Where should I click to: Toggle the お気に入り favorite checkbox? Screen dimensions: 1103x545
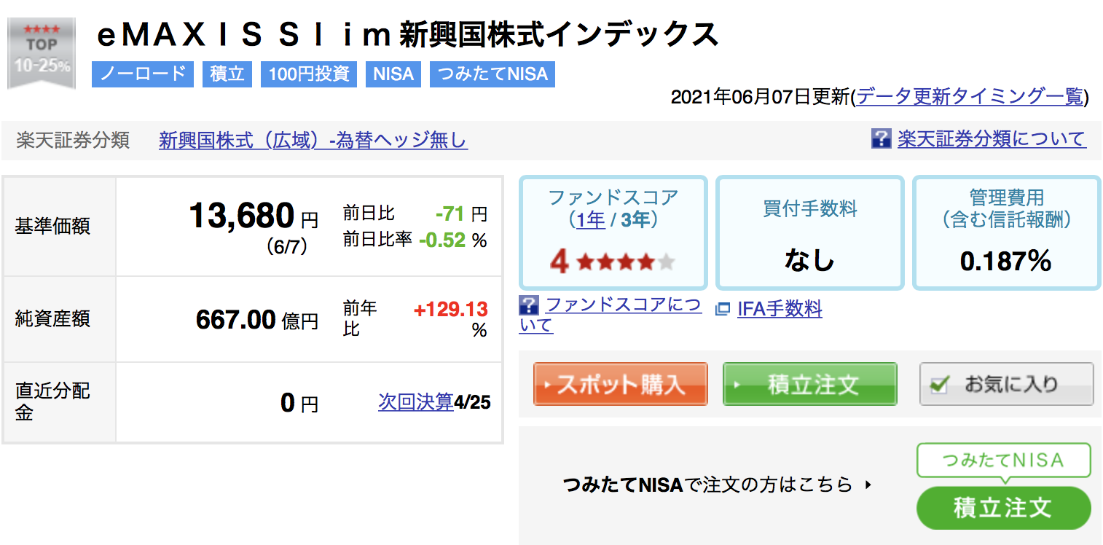(939, 385)
